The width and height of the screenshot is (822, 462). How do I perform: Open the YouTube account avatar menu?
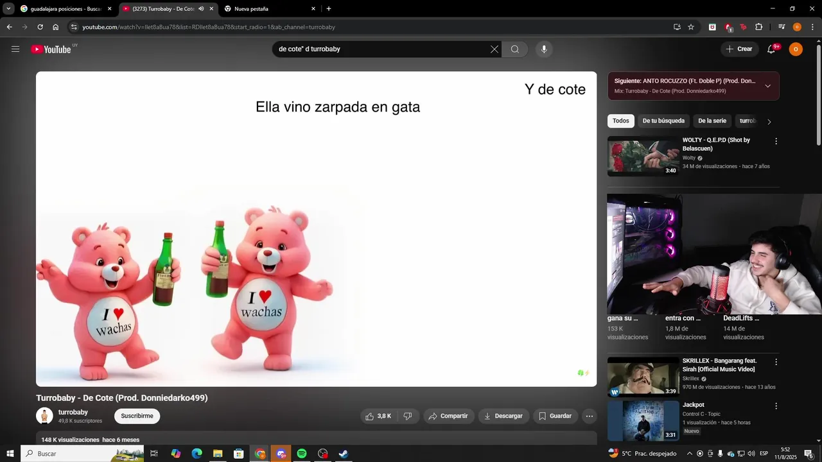[796, 49]
